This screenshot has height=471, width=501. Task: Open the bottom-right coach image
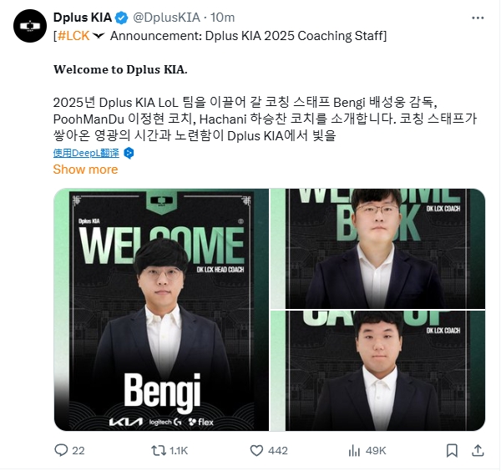point(385,371)
